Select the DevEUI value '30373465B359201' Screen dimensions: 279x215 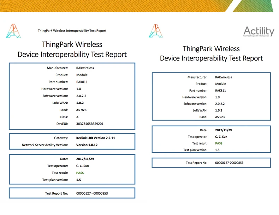point(90,124)
